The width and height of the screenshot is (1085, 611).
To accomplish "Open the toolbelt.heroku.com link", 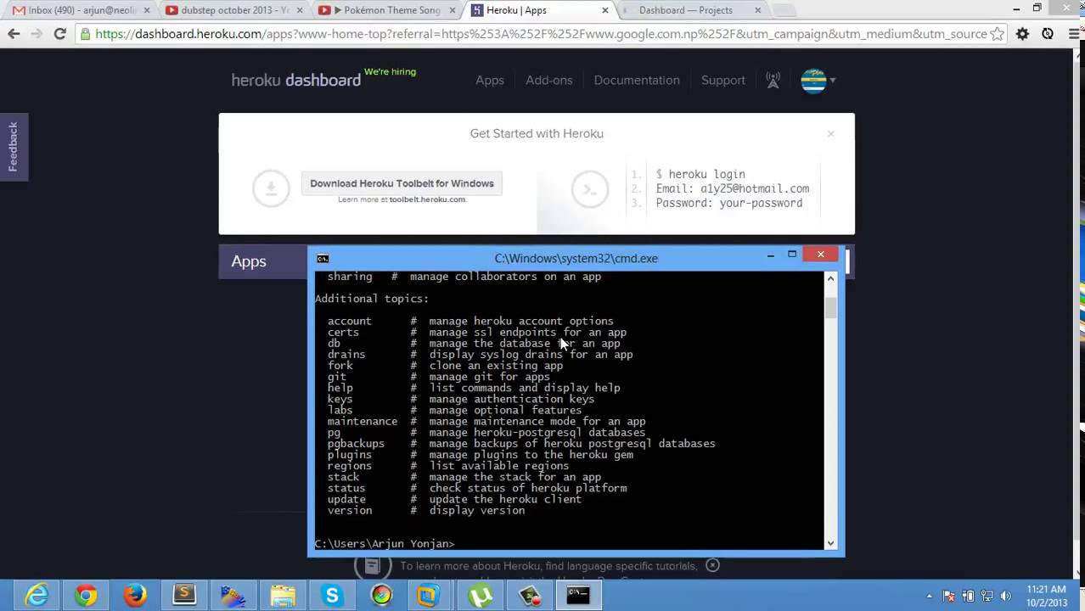I will pos(427,199).
